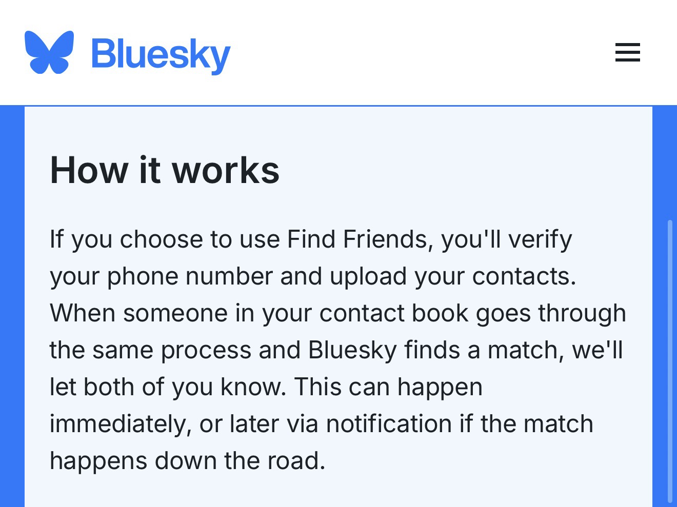The image size is (677, 507).
Task: Click "let both of you know" text
Action: point(166,387)
